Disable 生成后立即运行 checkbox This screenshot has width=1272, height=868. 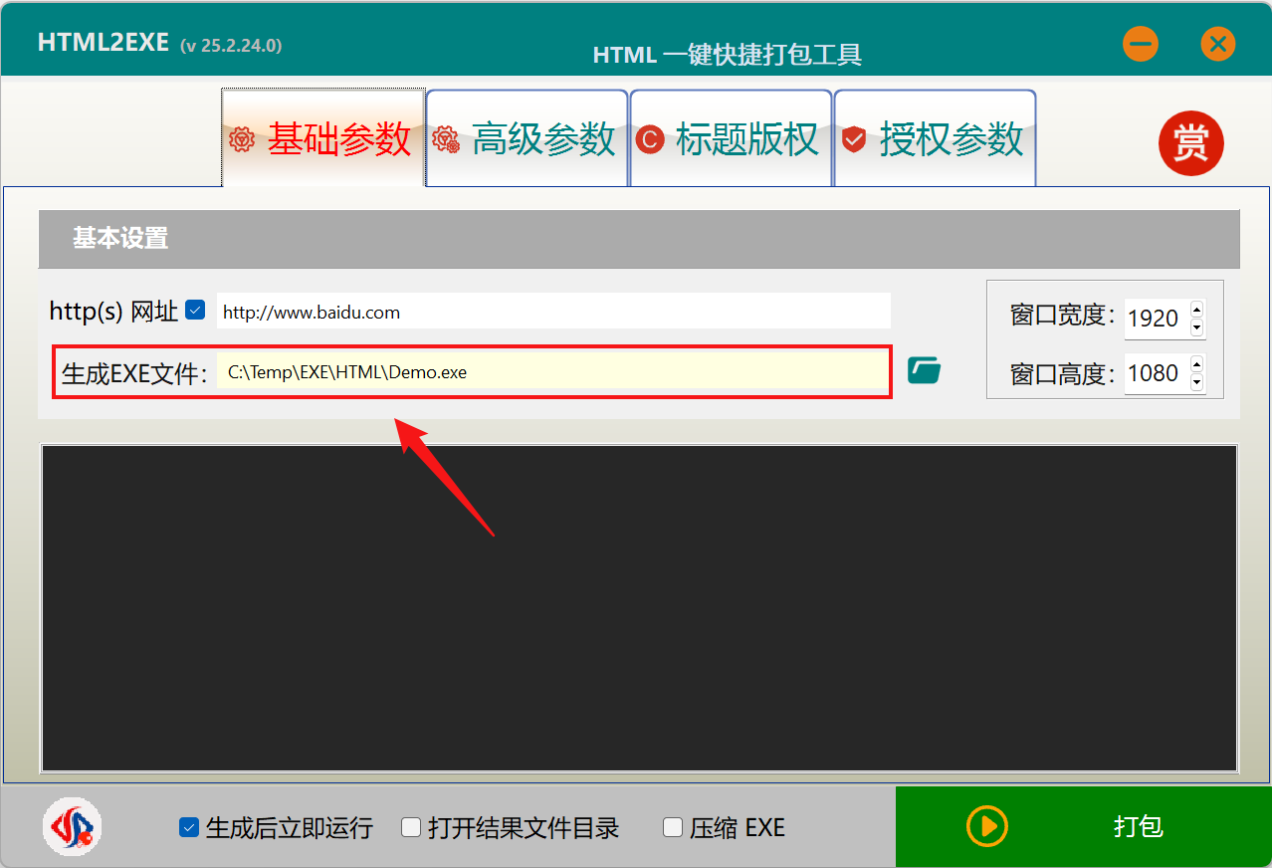(189, 827)
